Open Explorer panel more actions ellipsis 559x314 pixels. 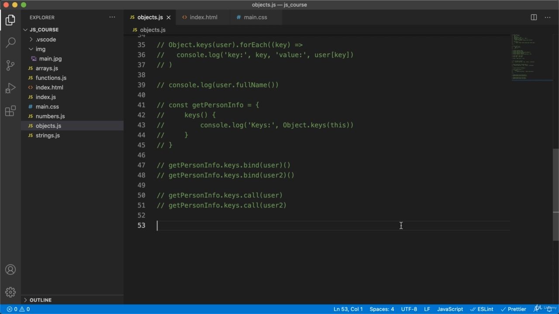click(x=112, y=17)
